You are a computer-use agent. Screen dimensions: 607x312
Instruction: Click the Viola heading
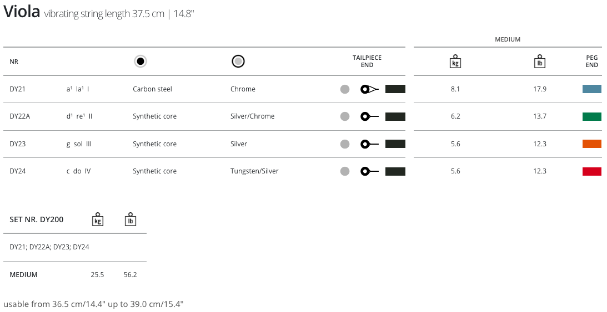pos(22,13)
